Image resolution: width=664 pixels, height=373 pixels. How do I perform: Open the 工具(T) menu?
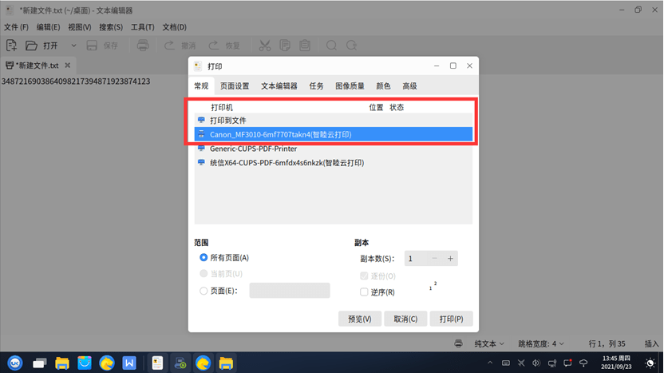coord(142,27)
